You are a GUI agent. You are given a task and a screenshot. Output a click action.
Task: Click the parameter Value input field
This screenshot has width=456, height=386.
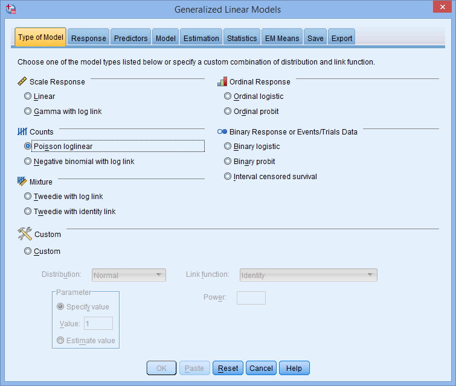click(x=98, y=323)
